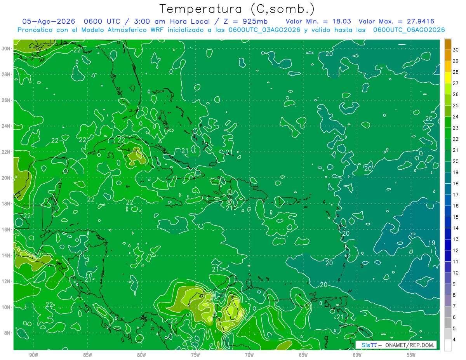The width and height of the screenshot is (466, 360).
Task: Click the white swatch below 4 in legend
Action: click(x=448, y=345)
